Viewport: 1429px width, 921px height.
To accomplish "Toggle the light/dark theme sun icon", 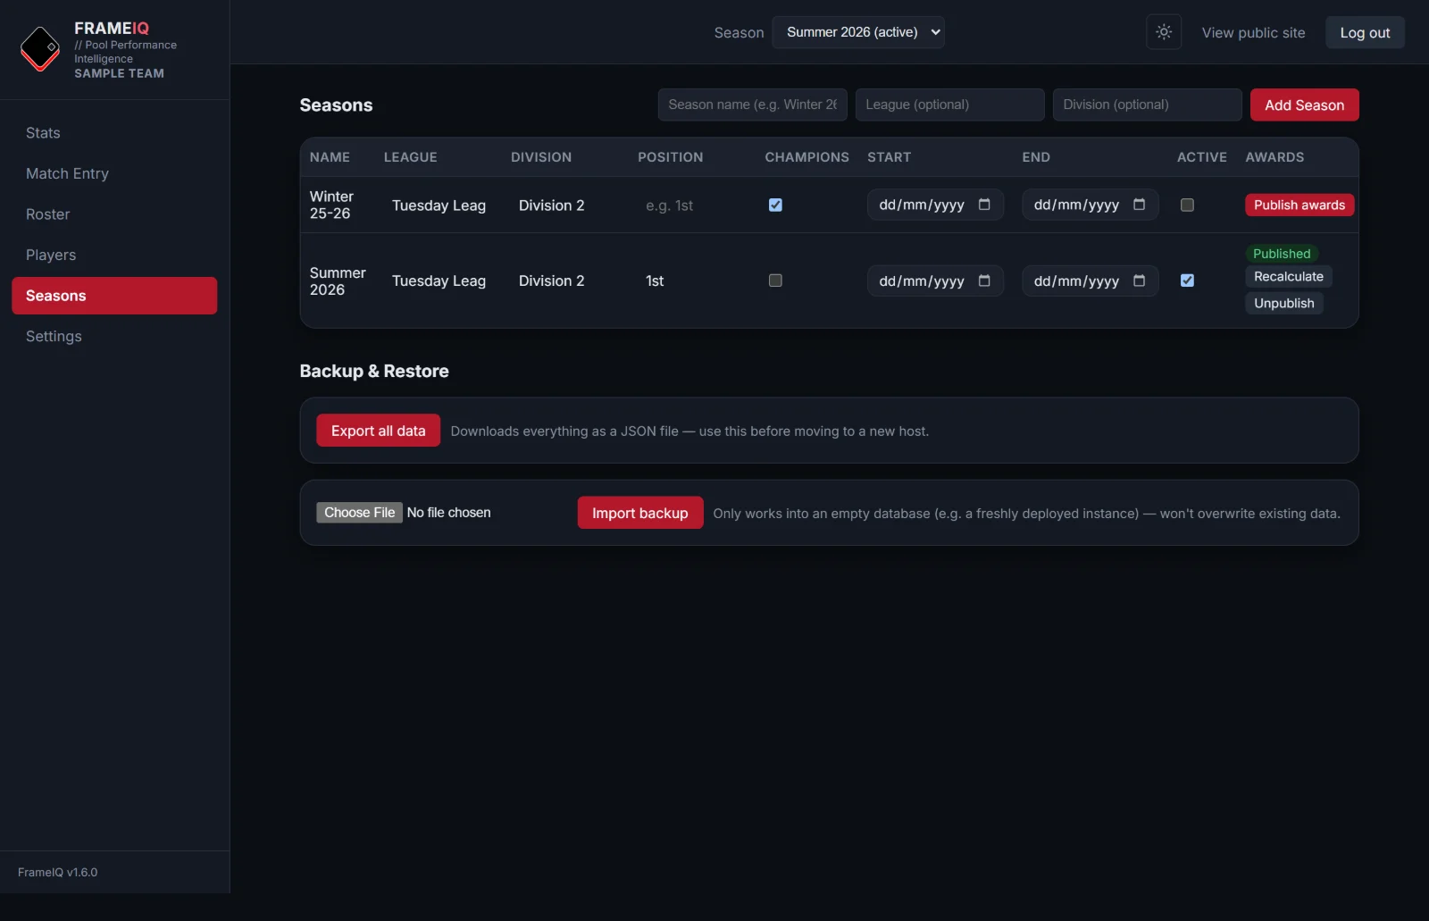I will tap(1164, 32).
